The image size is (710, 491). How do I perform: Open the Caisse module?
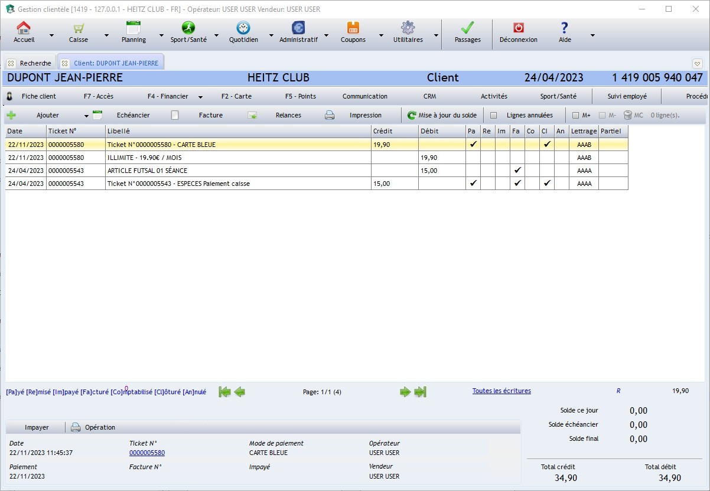click(77, 32)
